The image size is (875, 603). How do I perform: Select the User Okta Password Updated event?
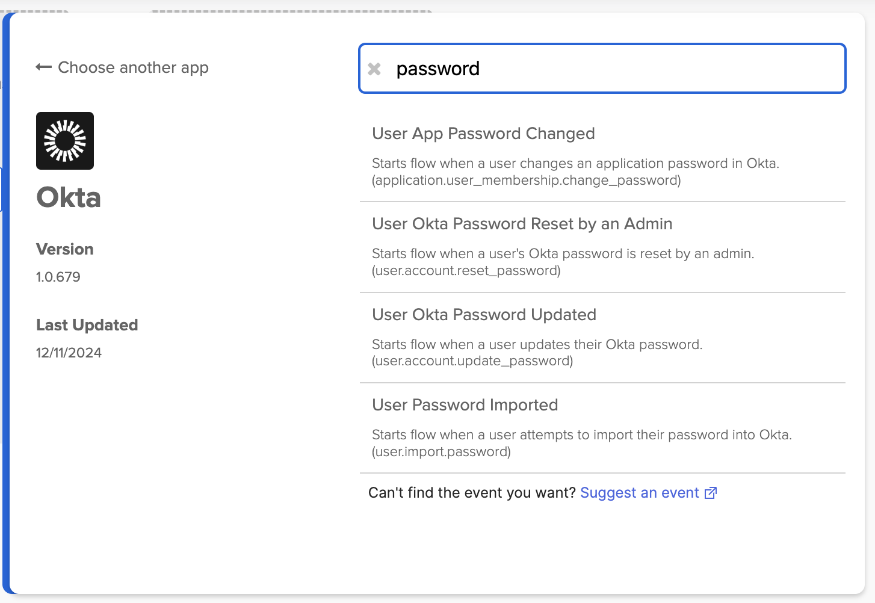click(484, 314)
